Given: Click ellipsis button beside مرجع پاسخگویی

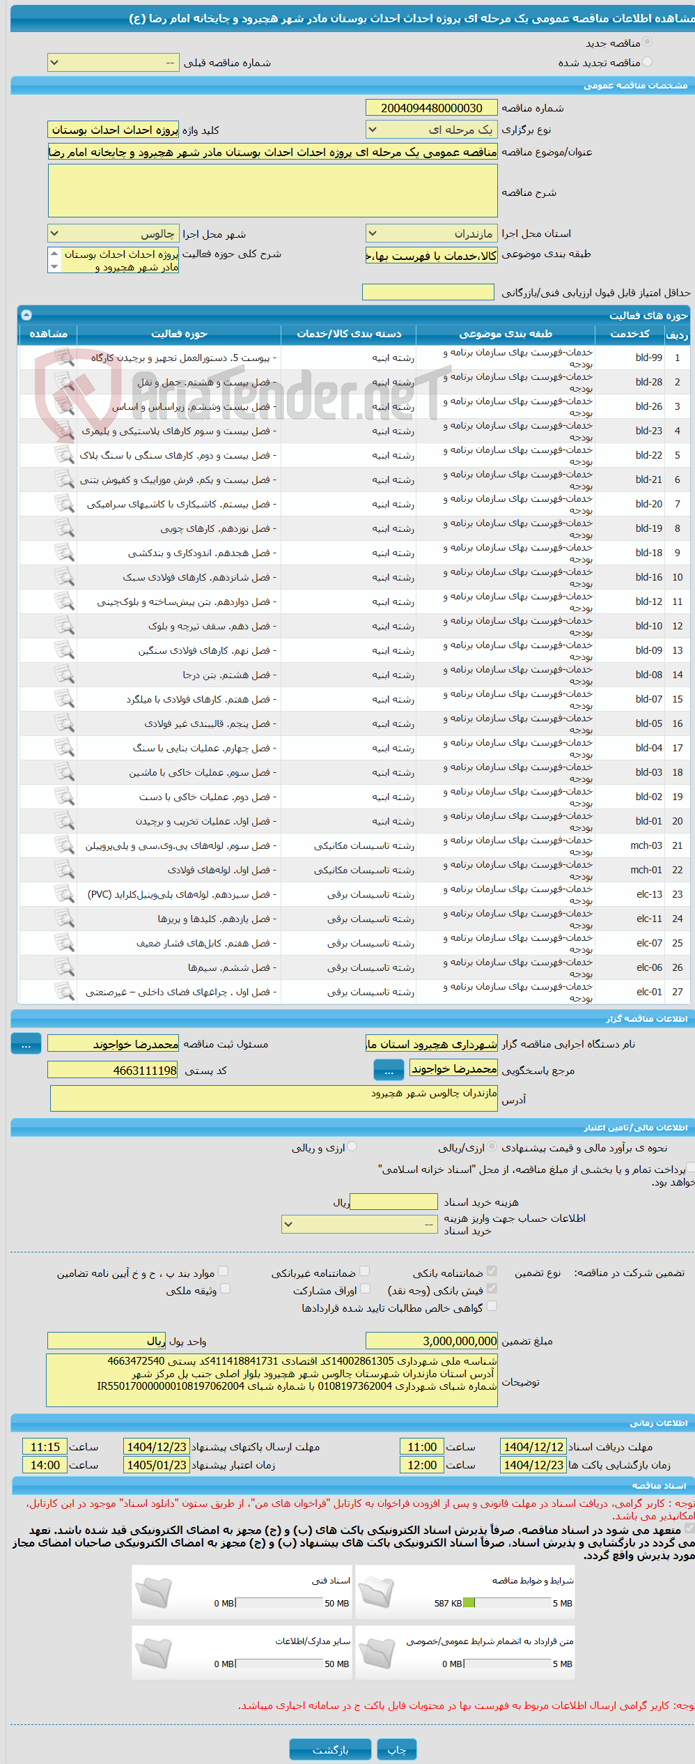Looking at the screenshot, I should pos(389,1071).
